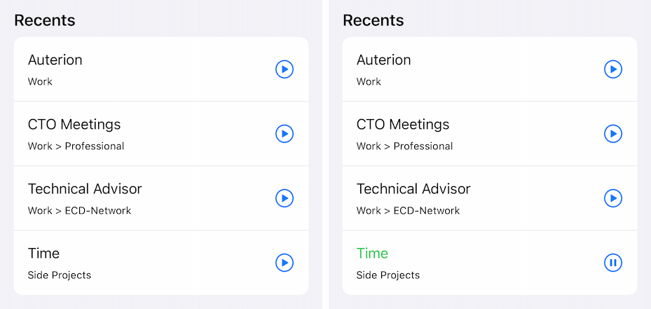
Task: Start Technical Advisor timer in left panel
Action: pos(285,198)
